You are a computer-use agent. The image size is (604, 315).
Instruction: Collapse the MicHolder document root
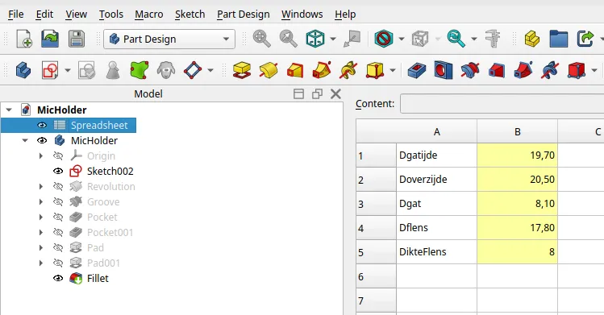tap(9, 110)
